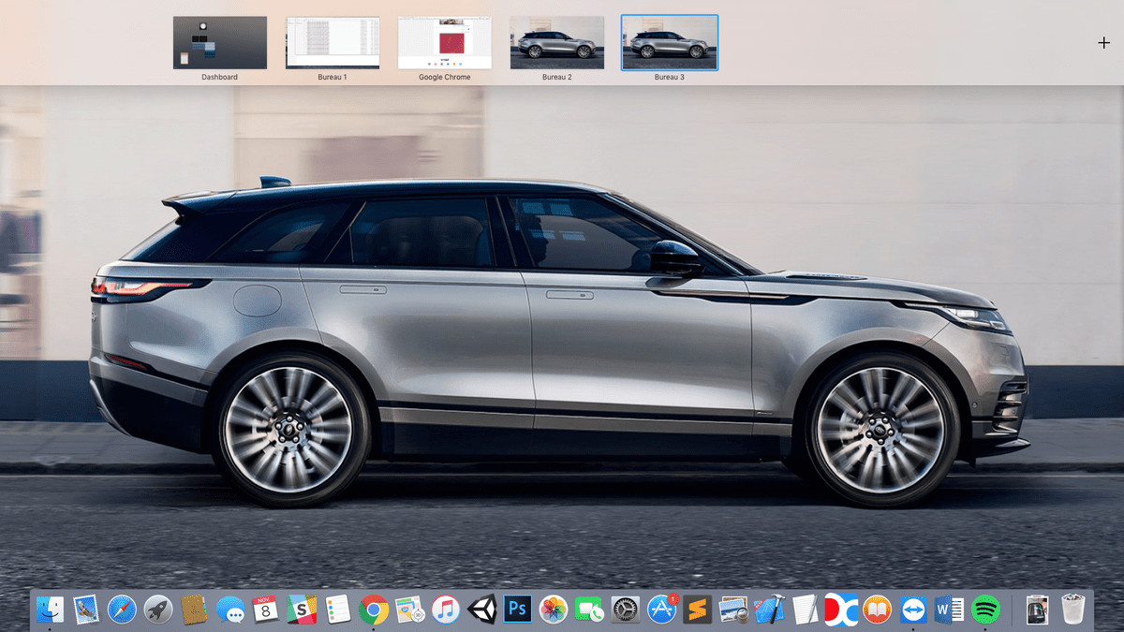
Task: Switch to the Bureau 1 desktop
Action: pyautogui.click(x=332, y=43)
